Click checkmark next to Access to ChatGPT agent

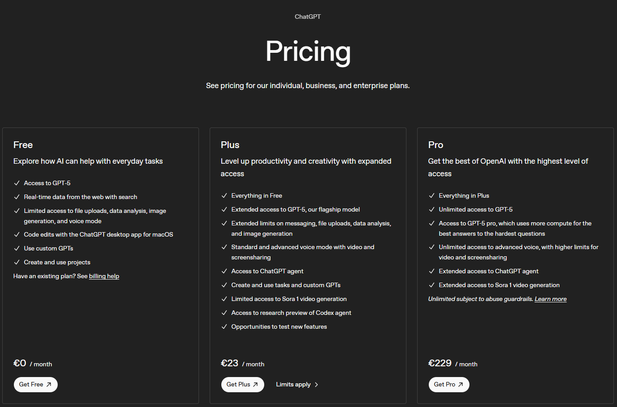224,271
